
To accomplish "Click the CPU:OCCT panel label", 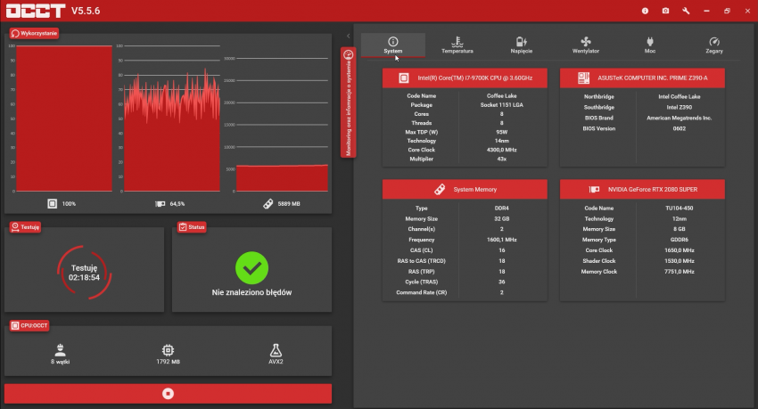I will pos(29,325).
